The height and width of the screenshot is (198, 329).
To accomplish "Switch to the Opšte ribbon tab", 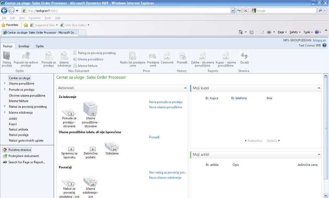I will click(40, 46).
